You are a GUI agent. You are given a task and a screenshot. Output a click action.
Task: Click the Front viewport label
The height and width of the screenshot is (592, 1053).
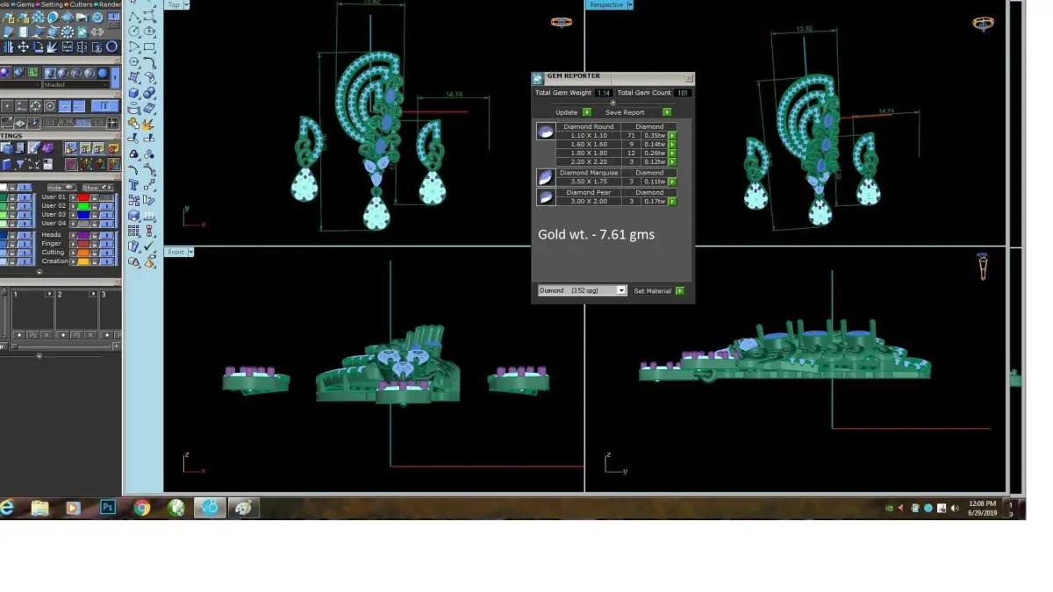[x=175, y=252]
